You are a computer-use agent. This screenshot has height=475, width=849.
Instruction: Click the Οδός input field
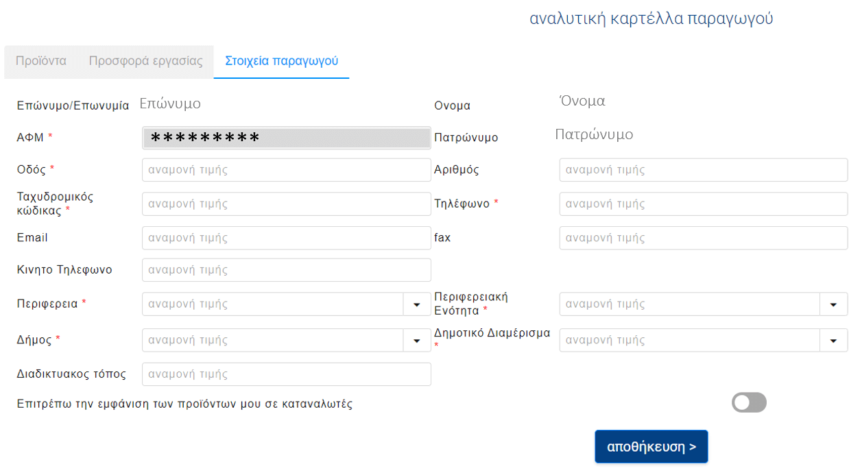click(286, 170)
